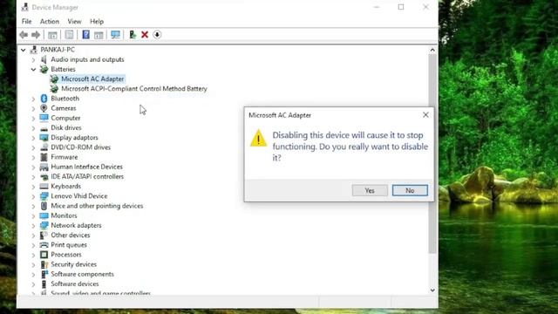Expand the DVD/CD-ROM drives arrow
This screenshot has width=558, height=314.
(x=33, y=147)
